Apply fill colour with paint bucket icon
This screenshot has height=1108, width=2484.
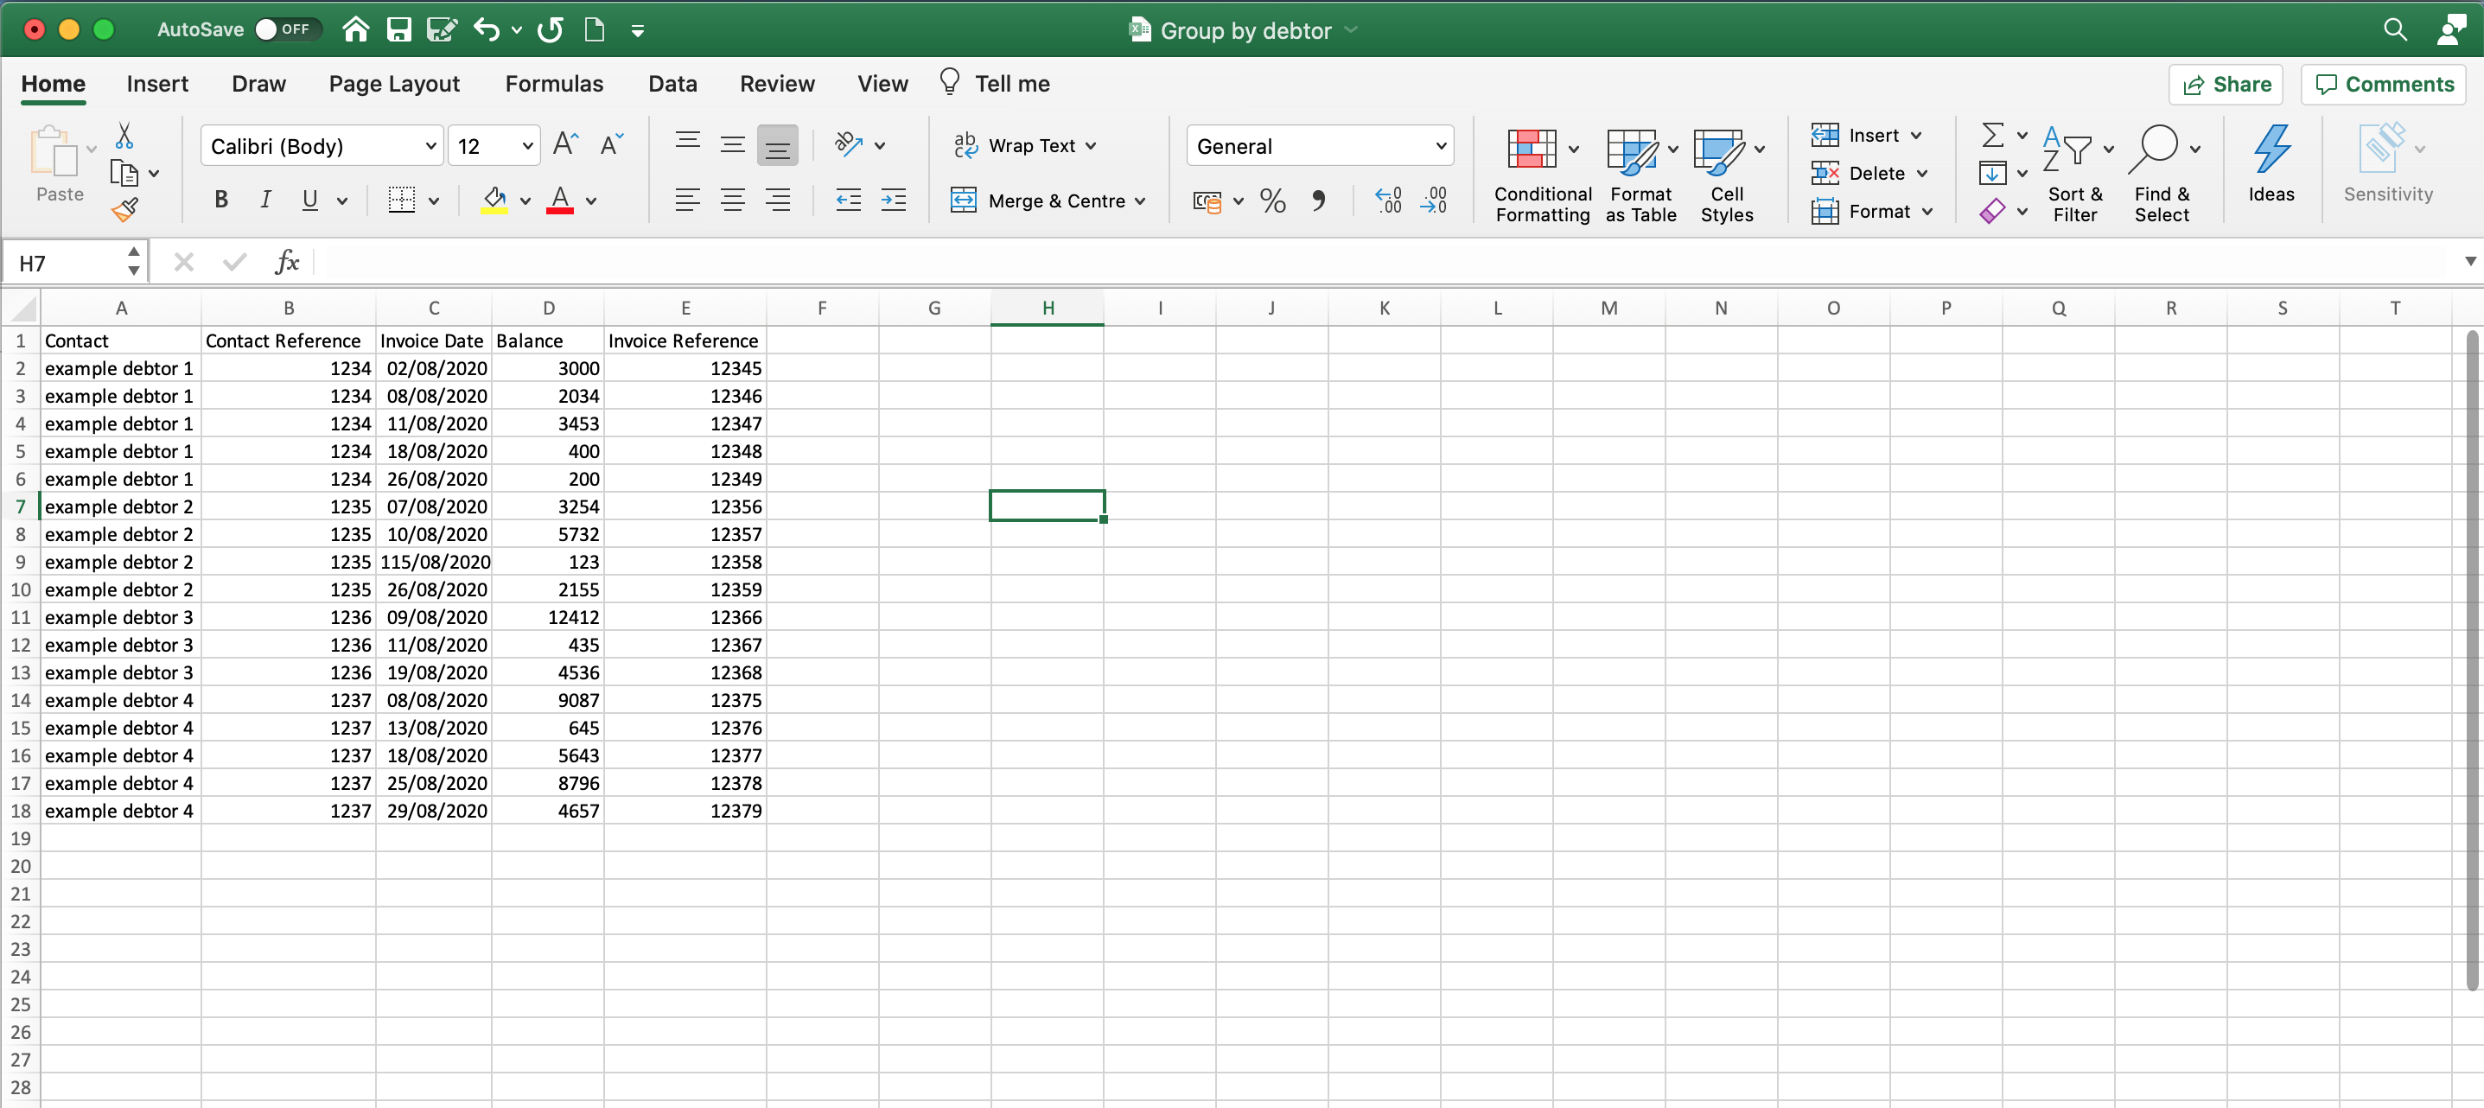point(494,200)
